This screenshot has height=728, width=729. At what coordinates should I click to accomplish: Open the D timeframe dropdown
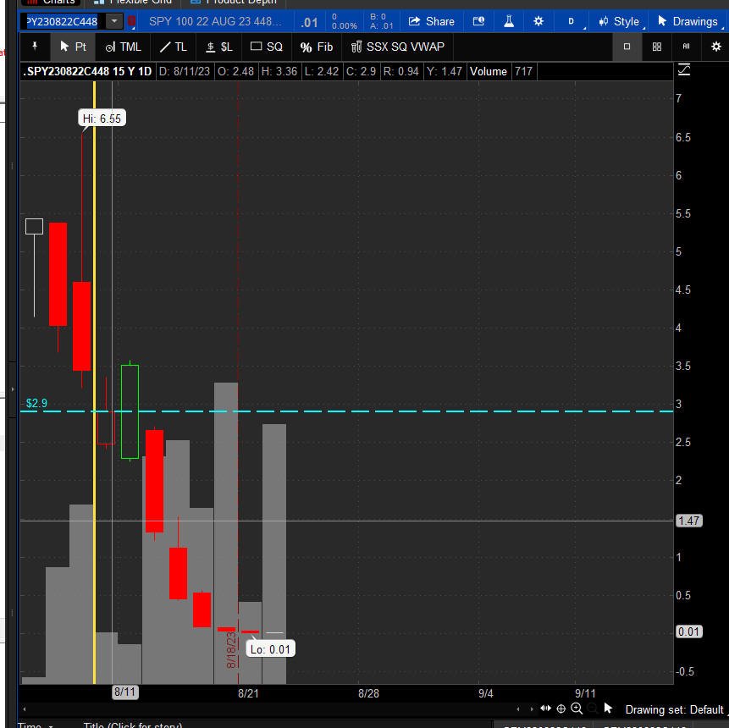click(x=572, y=21)
